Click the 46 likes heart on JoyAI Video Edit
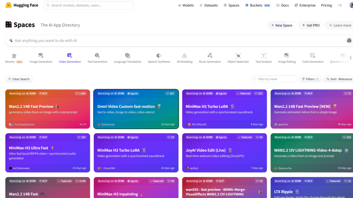 click(257, 137)
